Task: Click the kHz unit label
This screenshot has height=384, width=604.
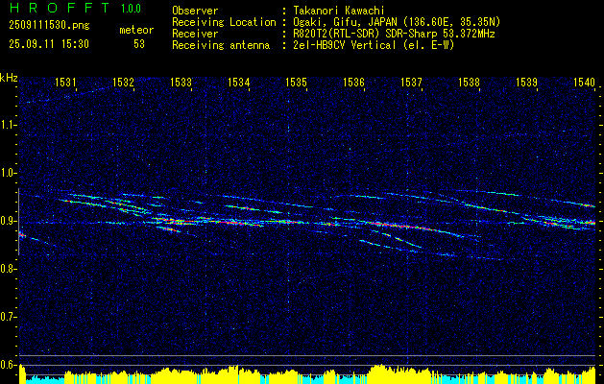Action: pos(9,78)
